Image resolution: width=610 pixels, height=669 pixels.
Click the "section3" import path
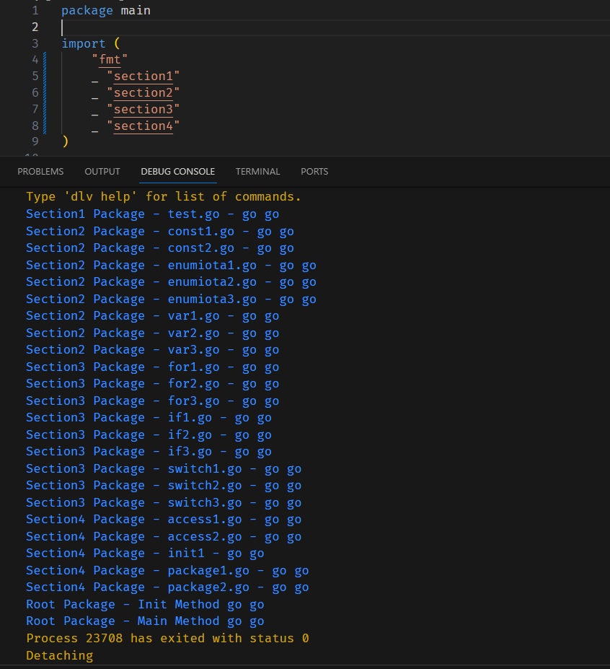tap(143, 110)
